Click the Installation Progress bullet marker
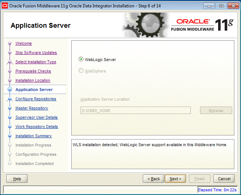 pyautogui.click(x=10, y=145)
